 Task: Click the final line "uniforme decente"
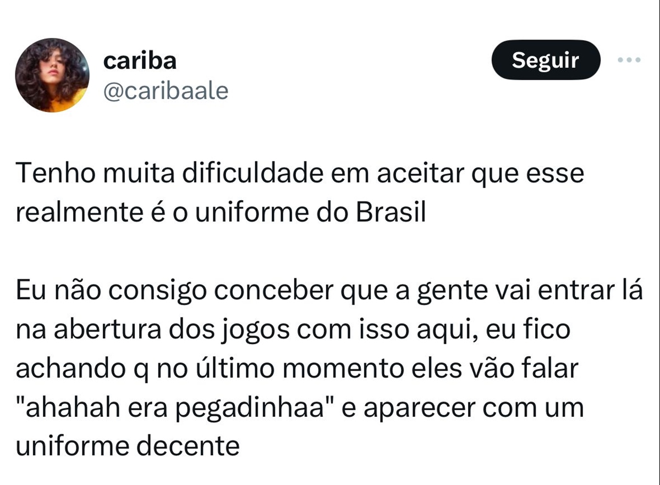click(128, 447)
